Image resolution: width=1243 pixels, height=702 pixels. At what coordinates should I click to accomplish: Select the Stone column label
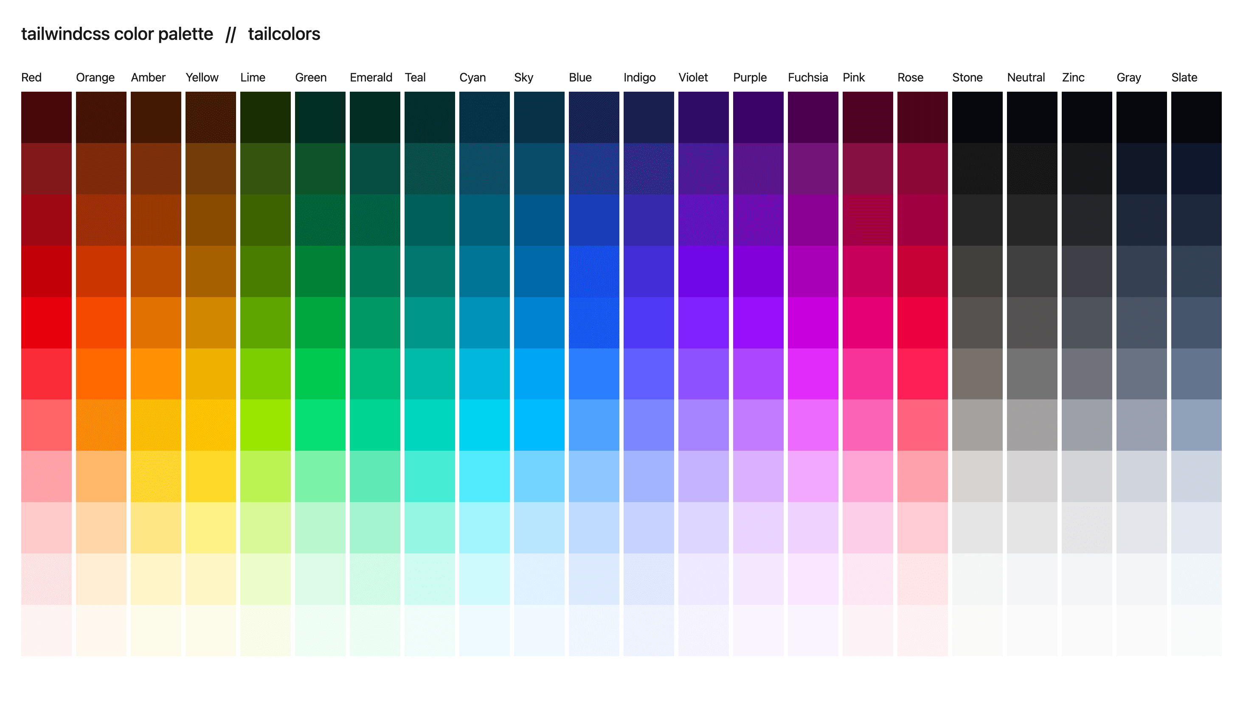click(967, 77)
